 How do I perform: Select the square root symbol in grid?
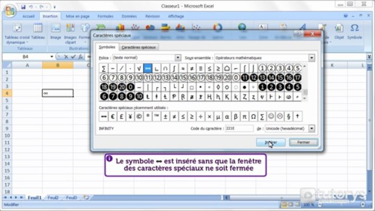138,69
